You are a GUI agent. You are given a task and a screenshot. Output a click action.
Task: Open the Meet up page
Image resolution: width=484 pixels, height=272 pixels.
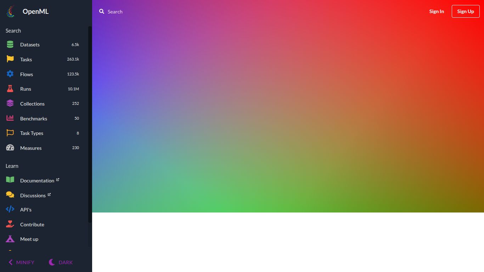[x=29, y=239]
